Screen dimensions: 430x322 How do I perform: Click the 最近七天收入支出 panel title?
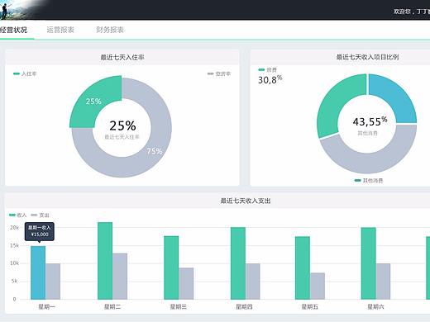coord(246,201)
